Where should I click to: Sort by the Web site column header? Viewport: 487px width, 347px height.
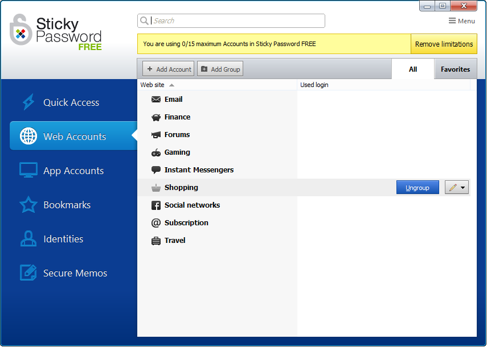click(x=217, y=85)
